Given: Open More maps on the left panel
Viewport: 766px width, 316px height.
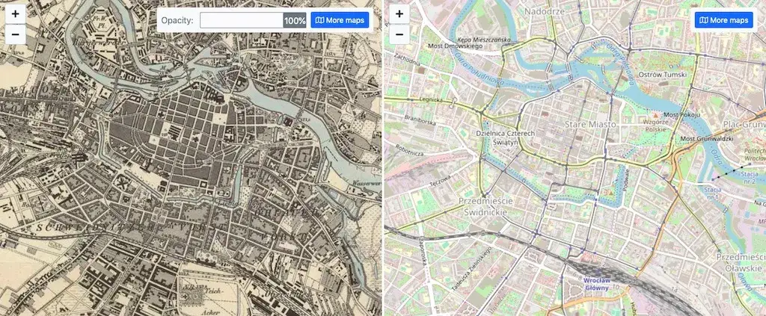Looking at the screenshot, I should pyautogui.click(x=340, y=20).
